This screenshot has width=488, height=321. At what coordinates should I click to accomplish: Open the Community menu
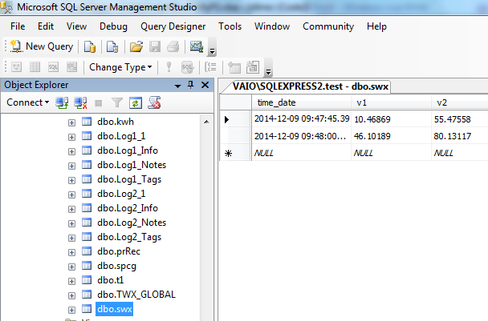click(328, 26)
